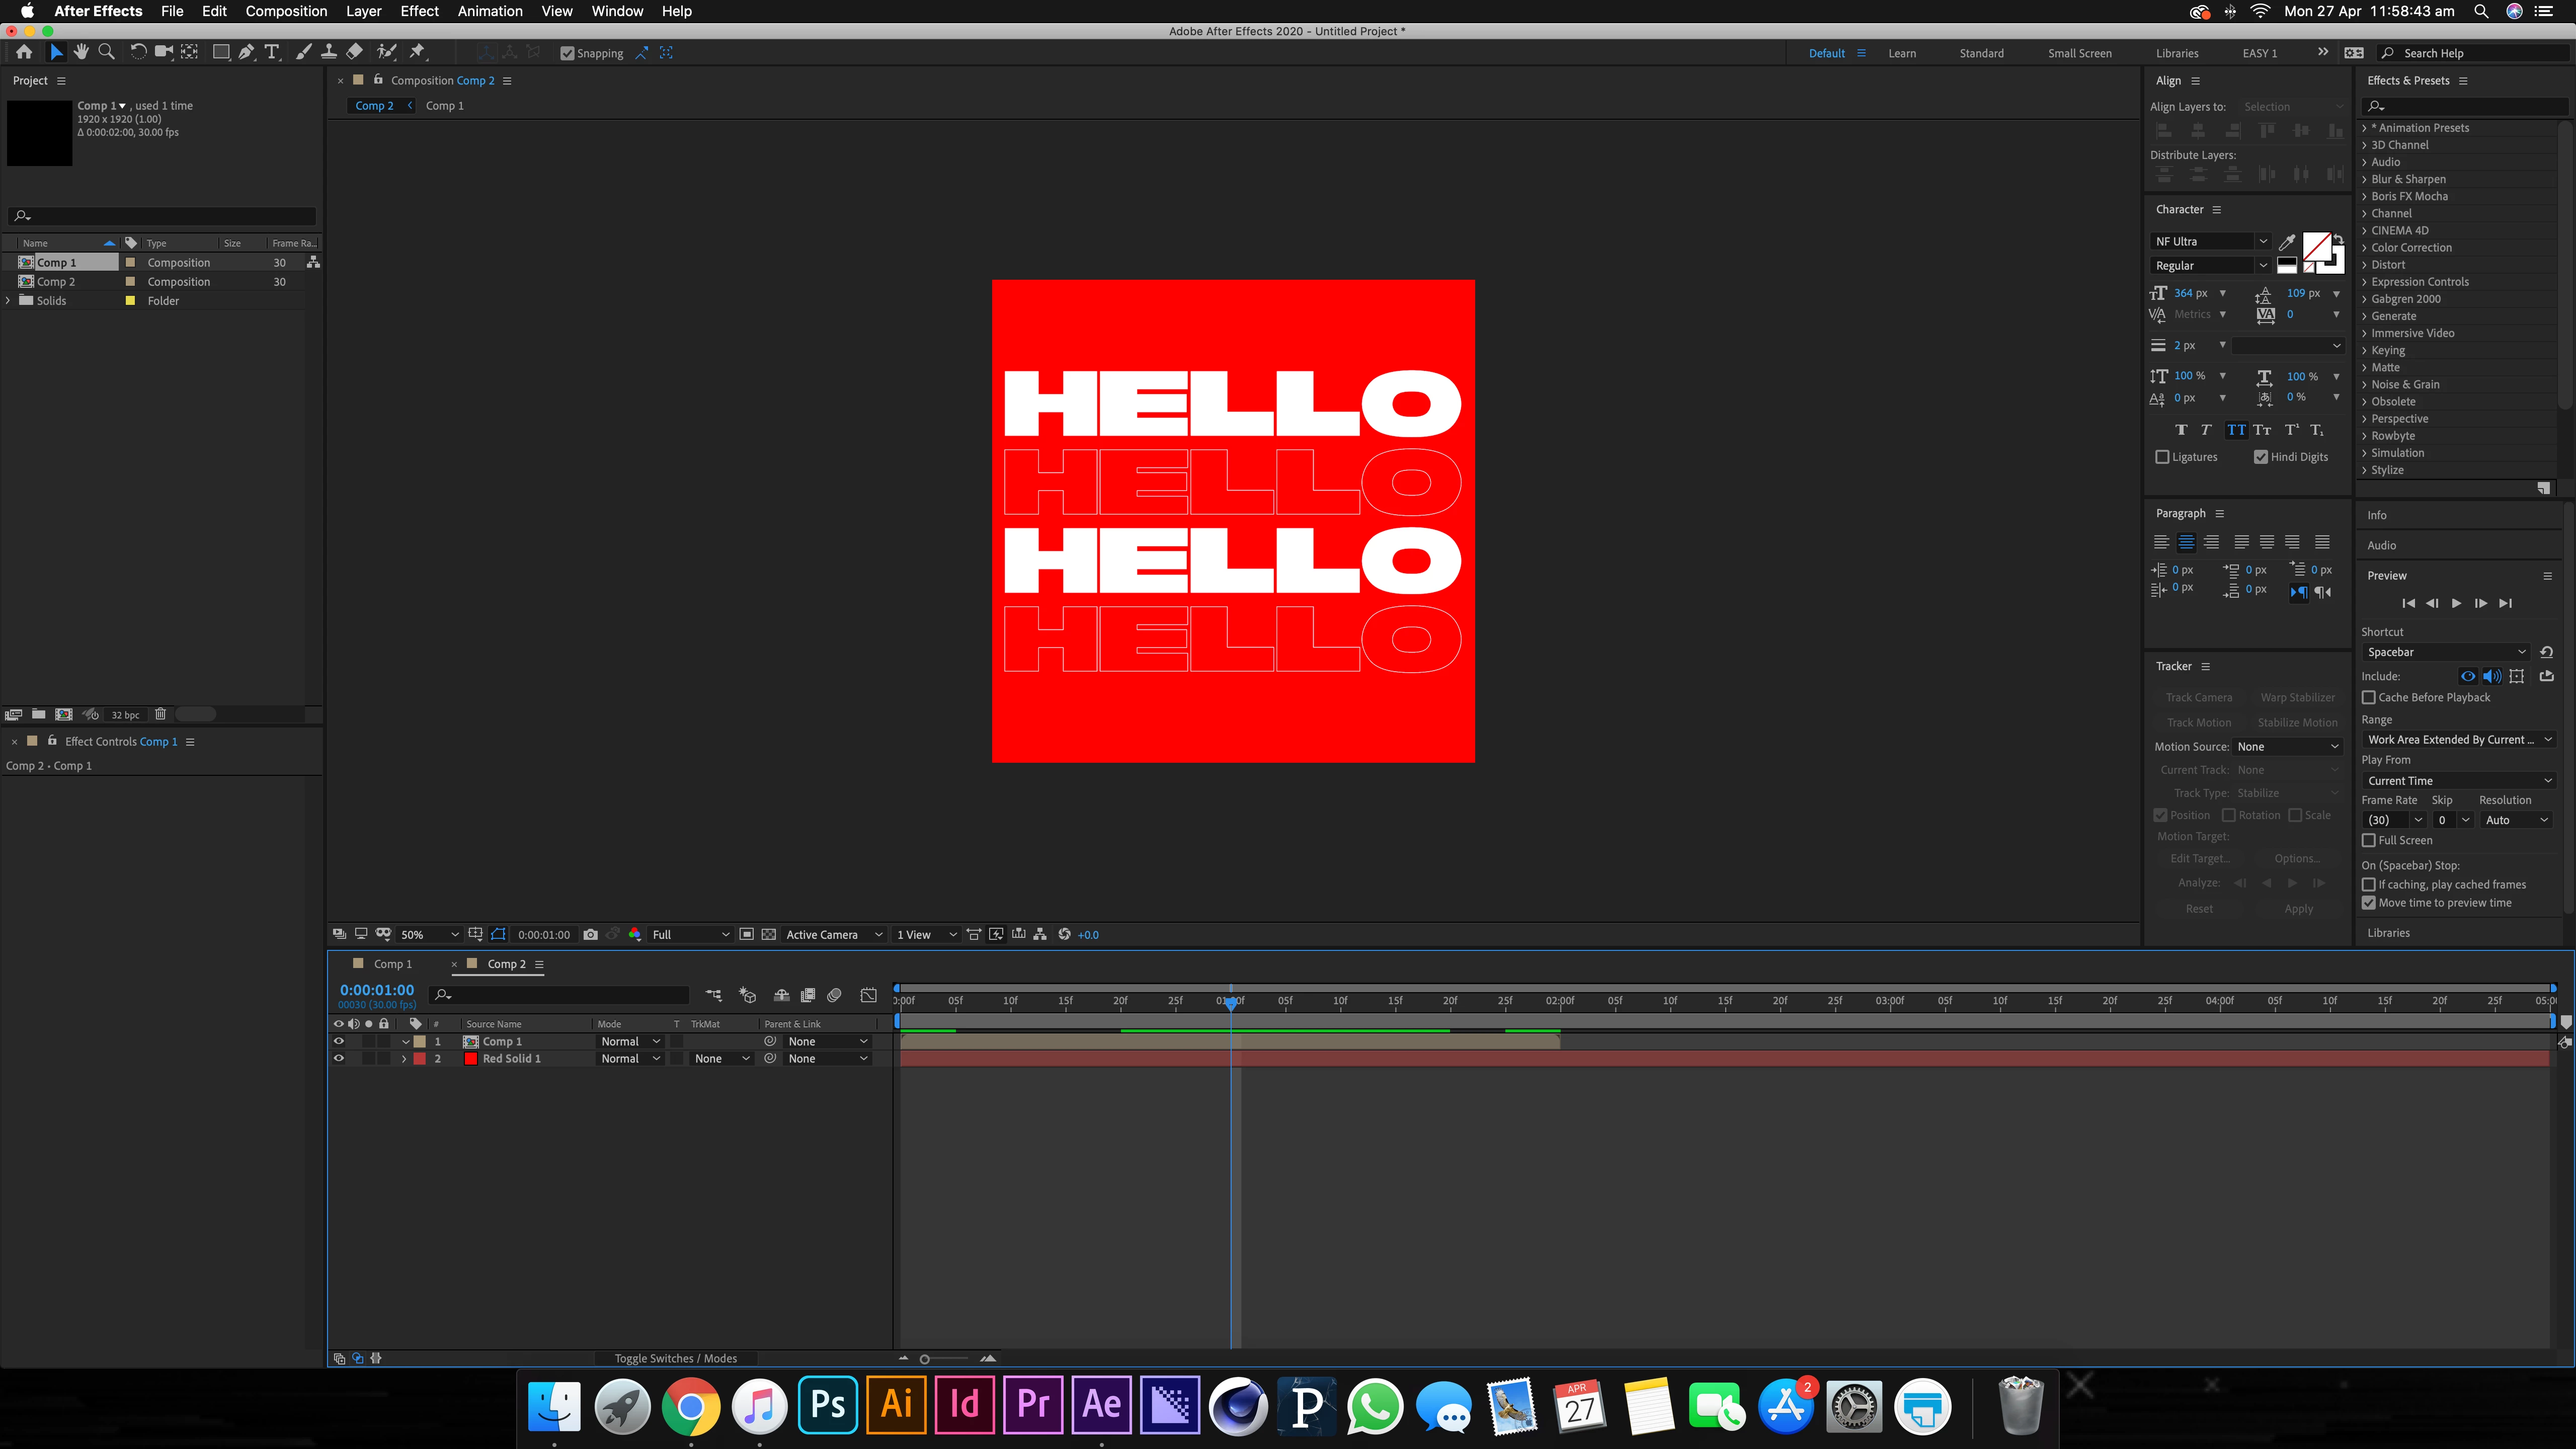Click the delete trash icon in Project panel
The height and width of the screenshot is (1449, 2576).
[160, 714]
